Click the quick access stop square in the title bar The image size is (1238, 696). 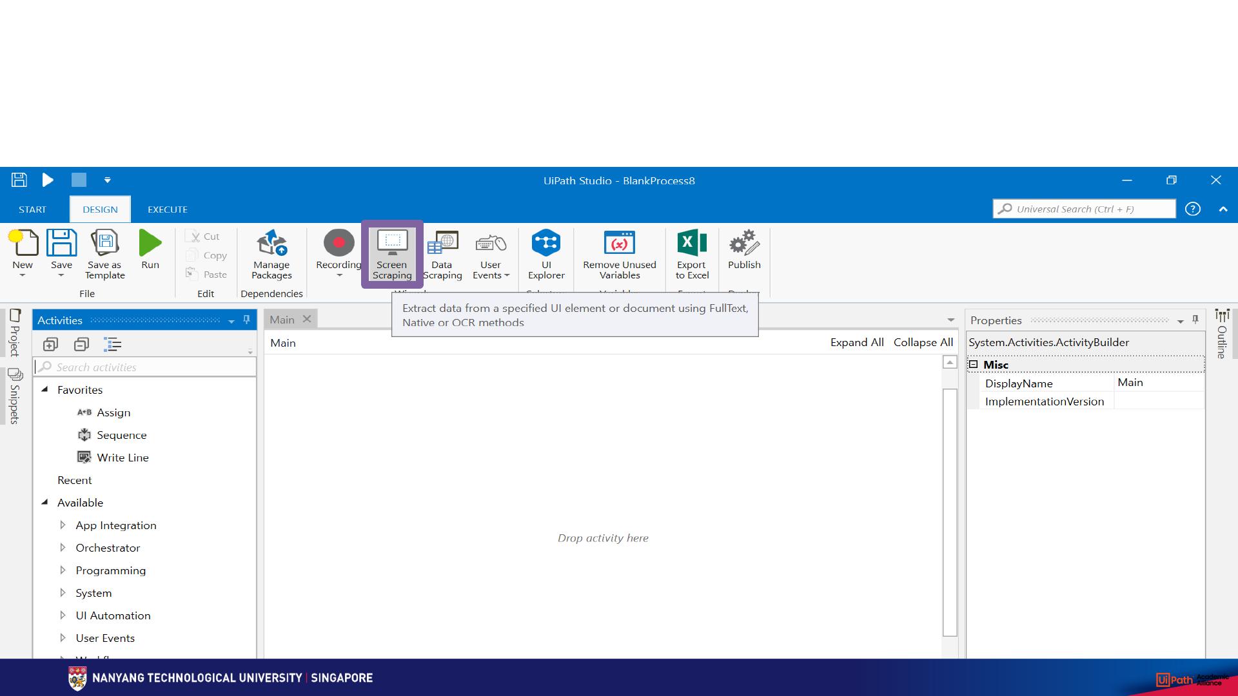click(x=79, y=180)
